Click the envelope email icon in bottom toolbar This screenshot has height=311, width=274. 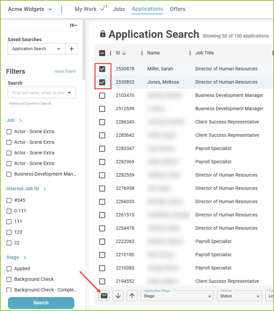click(x=104, y=296)
